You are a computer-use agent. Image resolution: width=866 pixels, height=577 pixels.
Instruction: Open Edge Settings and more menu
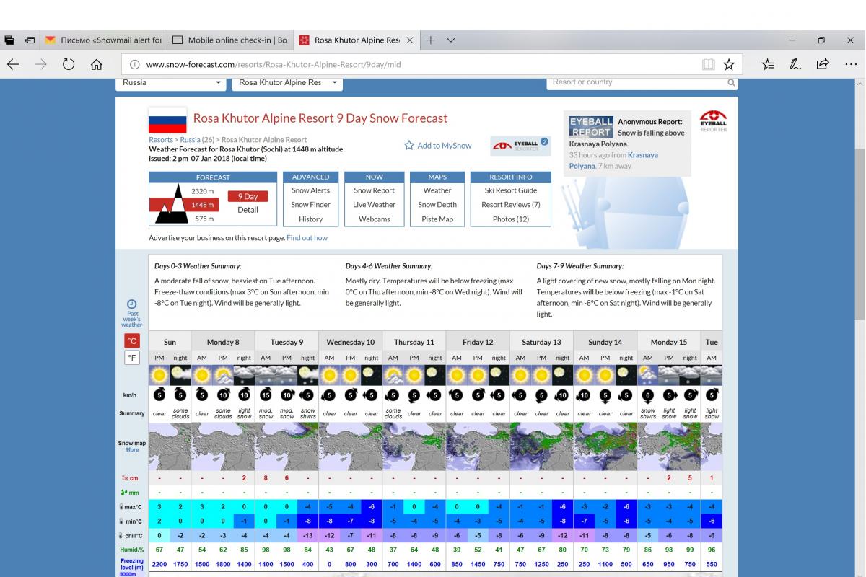(850, 64)
